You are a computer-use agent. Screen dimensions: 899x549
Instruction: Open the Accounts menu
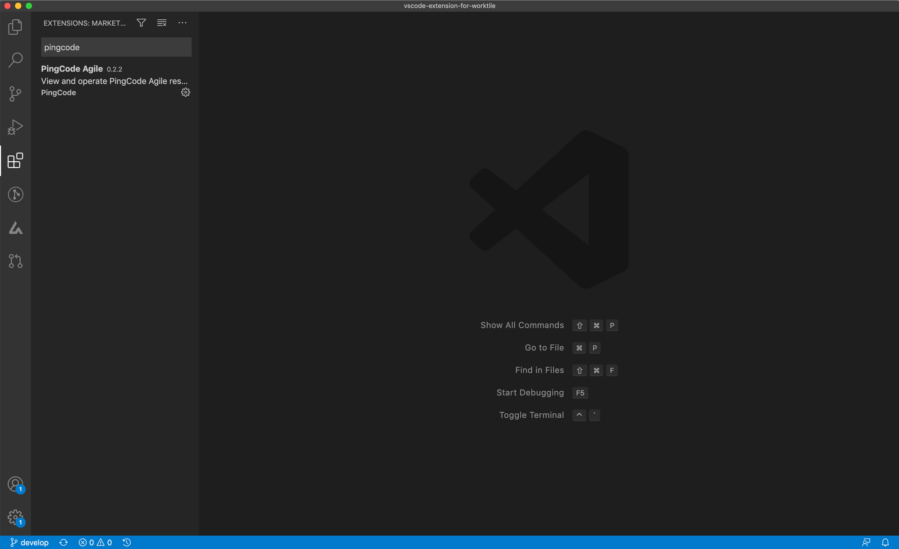click(15, 484)
